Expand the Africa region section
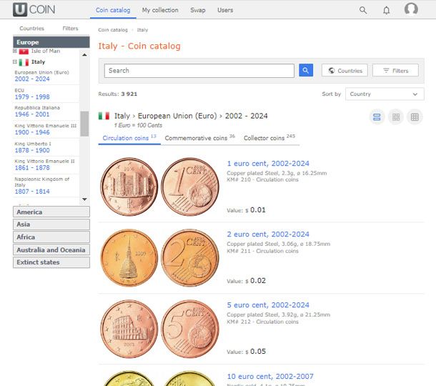This screenshot has width=436, height=386. click(x=51, y=237)
